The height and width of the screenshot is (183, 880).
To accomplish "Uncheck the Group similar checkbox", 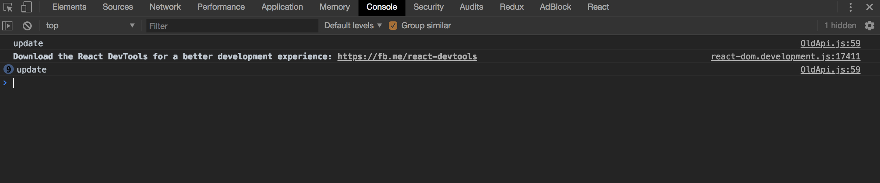I will coord(393,26).
